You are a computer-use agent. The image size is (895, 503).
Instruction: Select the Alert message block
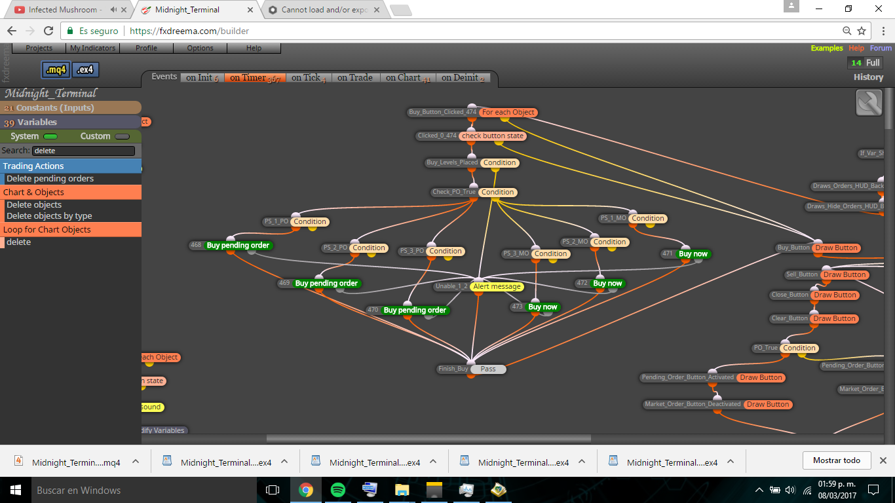coord(497,286)
